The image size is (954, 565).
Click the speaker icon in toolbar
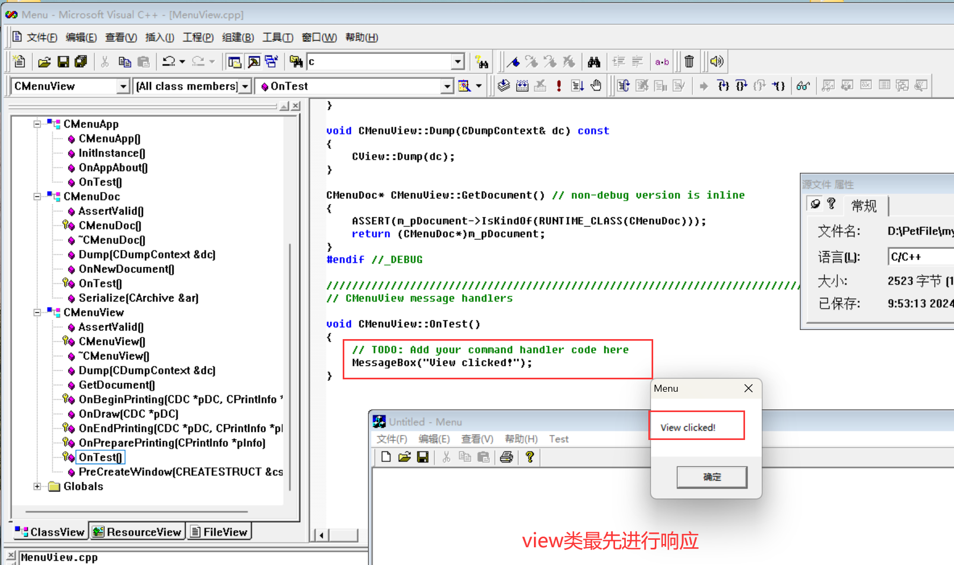[717, 62]
